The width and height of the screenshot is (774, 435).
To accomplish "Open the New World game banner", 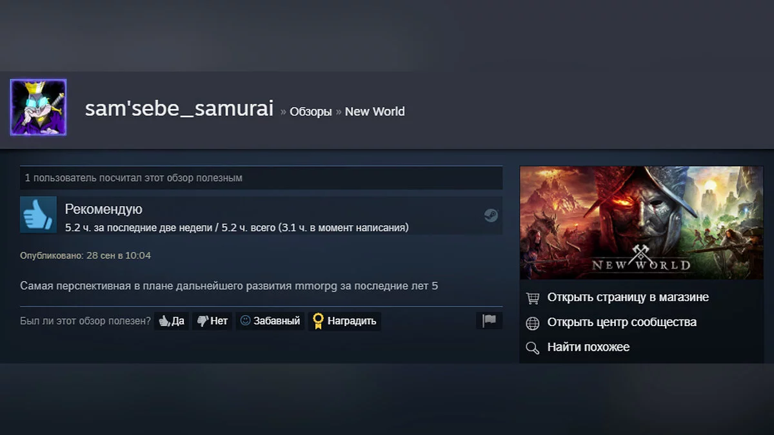I will pos(641,223).
